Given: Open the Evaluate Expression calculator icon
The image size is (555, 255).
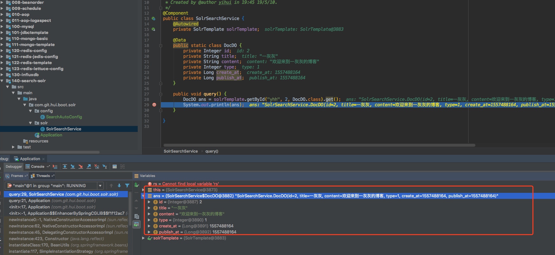Looking at the screenshot, I should [114, 167].
